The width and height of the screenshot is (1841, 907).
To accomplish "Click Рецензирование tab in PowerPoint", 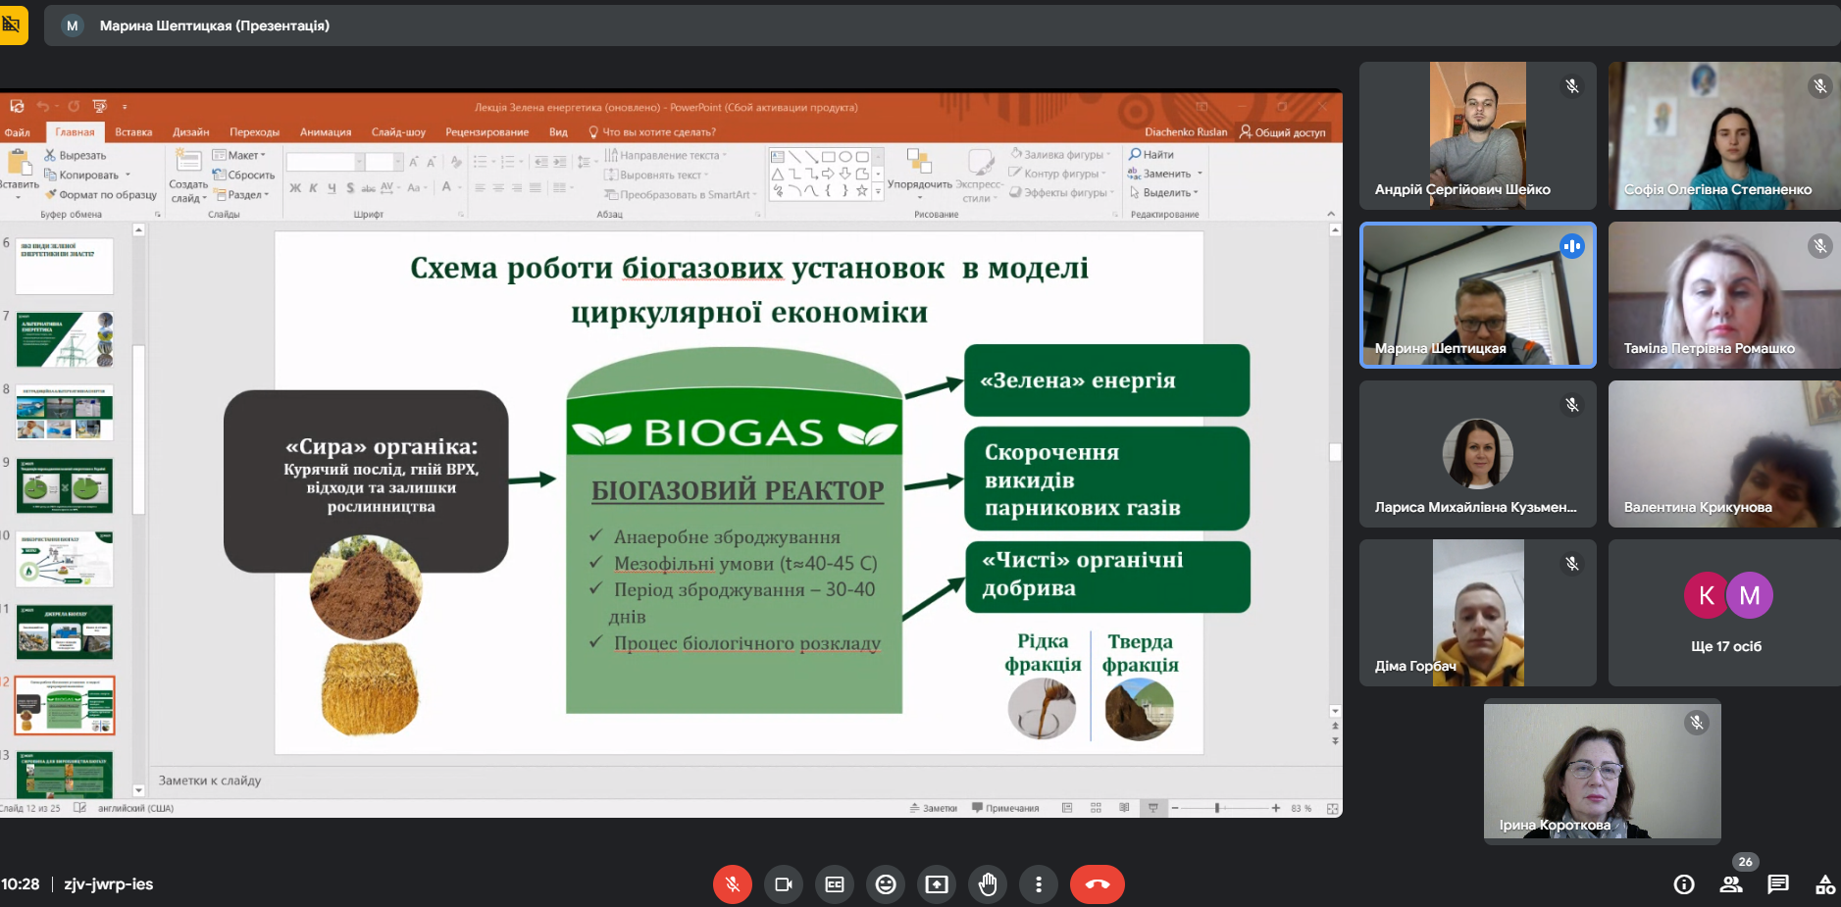I will tap(486, 132).
